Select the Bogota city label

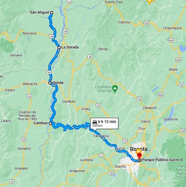(x=139, y=149)
